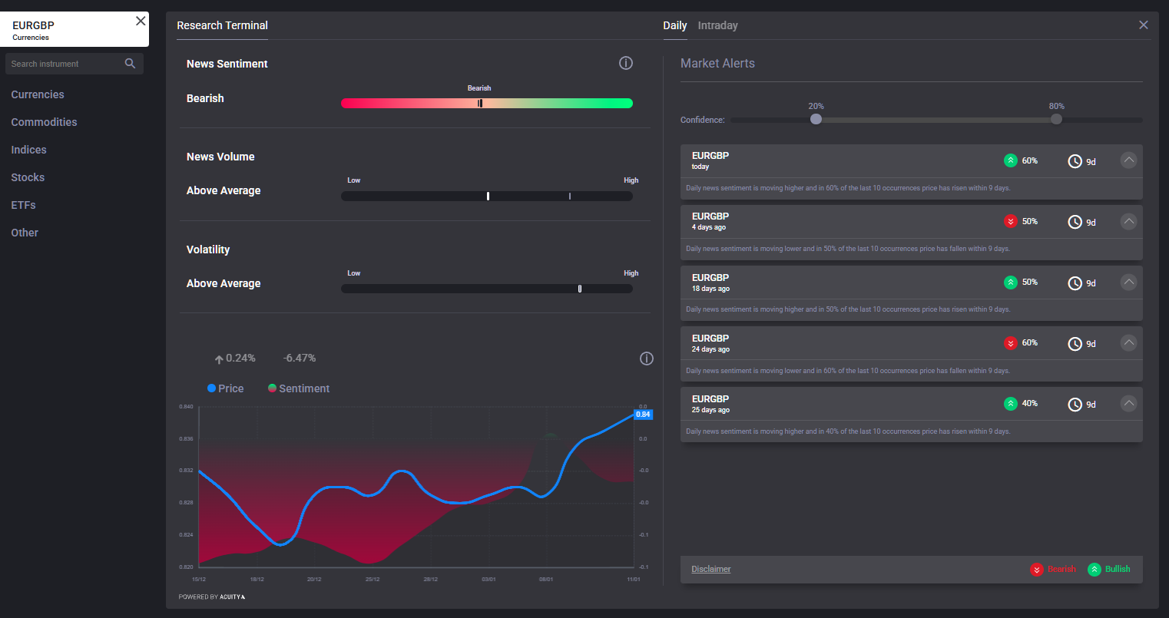Click the green bullish arrow on today's EURGBP alert
The height and width of the screenshot is (618, 1169).
1011,160
